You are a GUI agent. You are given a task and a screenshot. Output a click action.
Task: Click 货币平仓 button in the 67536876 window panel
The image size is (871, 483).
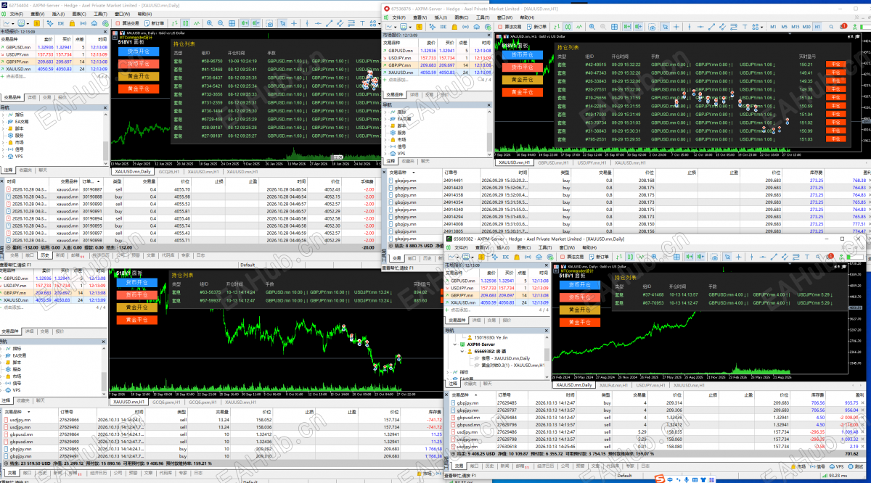(x=522, y=67)
